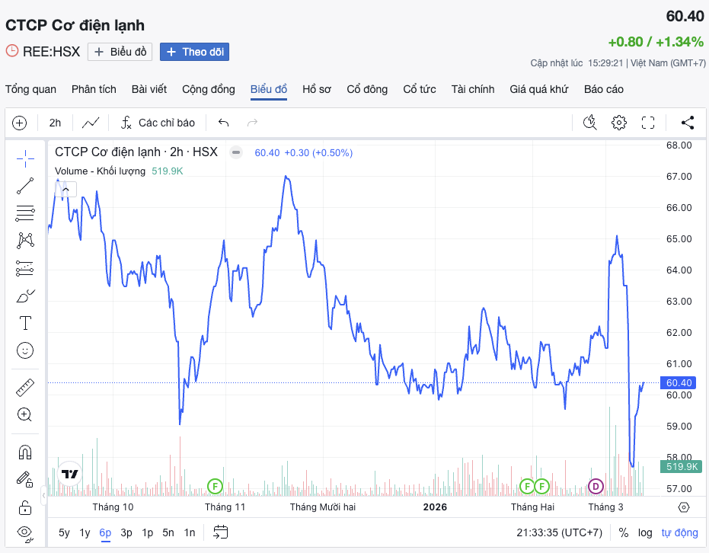Click the Theo dõi follow button
Viewport: 709px width, 553px height.
[194, 52]
